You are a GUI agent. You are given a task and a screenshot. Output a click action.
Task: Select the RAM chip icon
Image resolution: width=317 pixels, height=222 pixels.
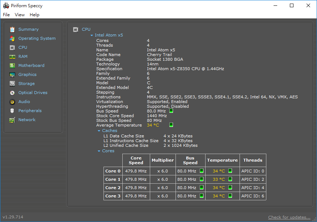click(x=12, y=57)
